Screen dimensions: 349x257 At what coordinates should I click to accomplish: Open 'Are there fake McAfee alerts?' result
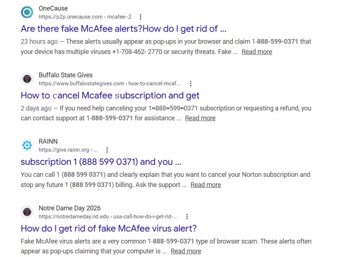(123, 29)
